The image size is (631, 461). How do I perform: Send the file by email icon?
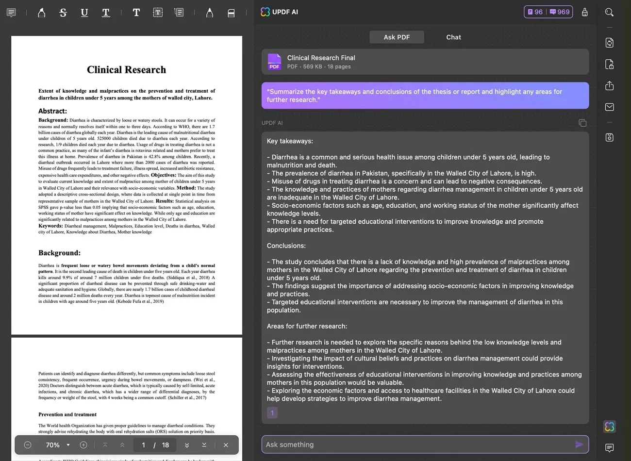coord(610,107)
